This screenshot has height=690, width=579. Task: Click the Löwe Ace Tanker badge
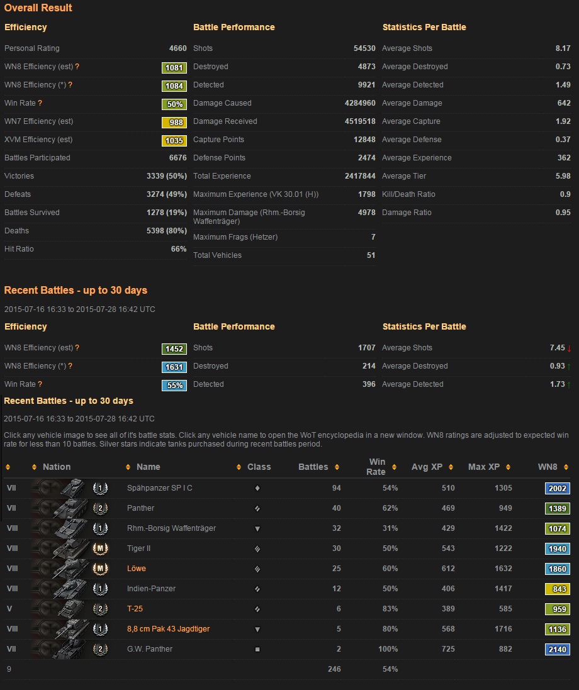tap(100, 569)
